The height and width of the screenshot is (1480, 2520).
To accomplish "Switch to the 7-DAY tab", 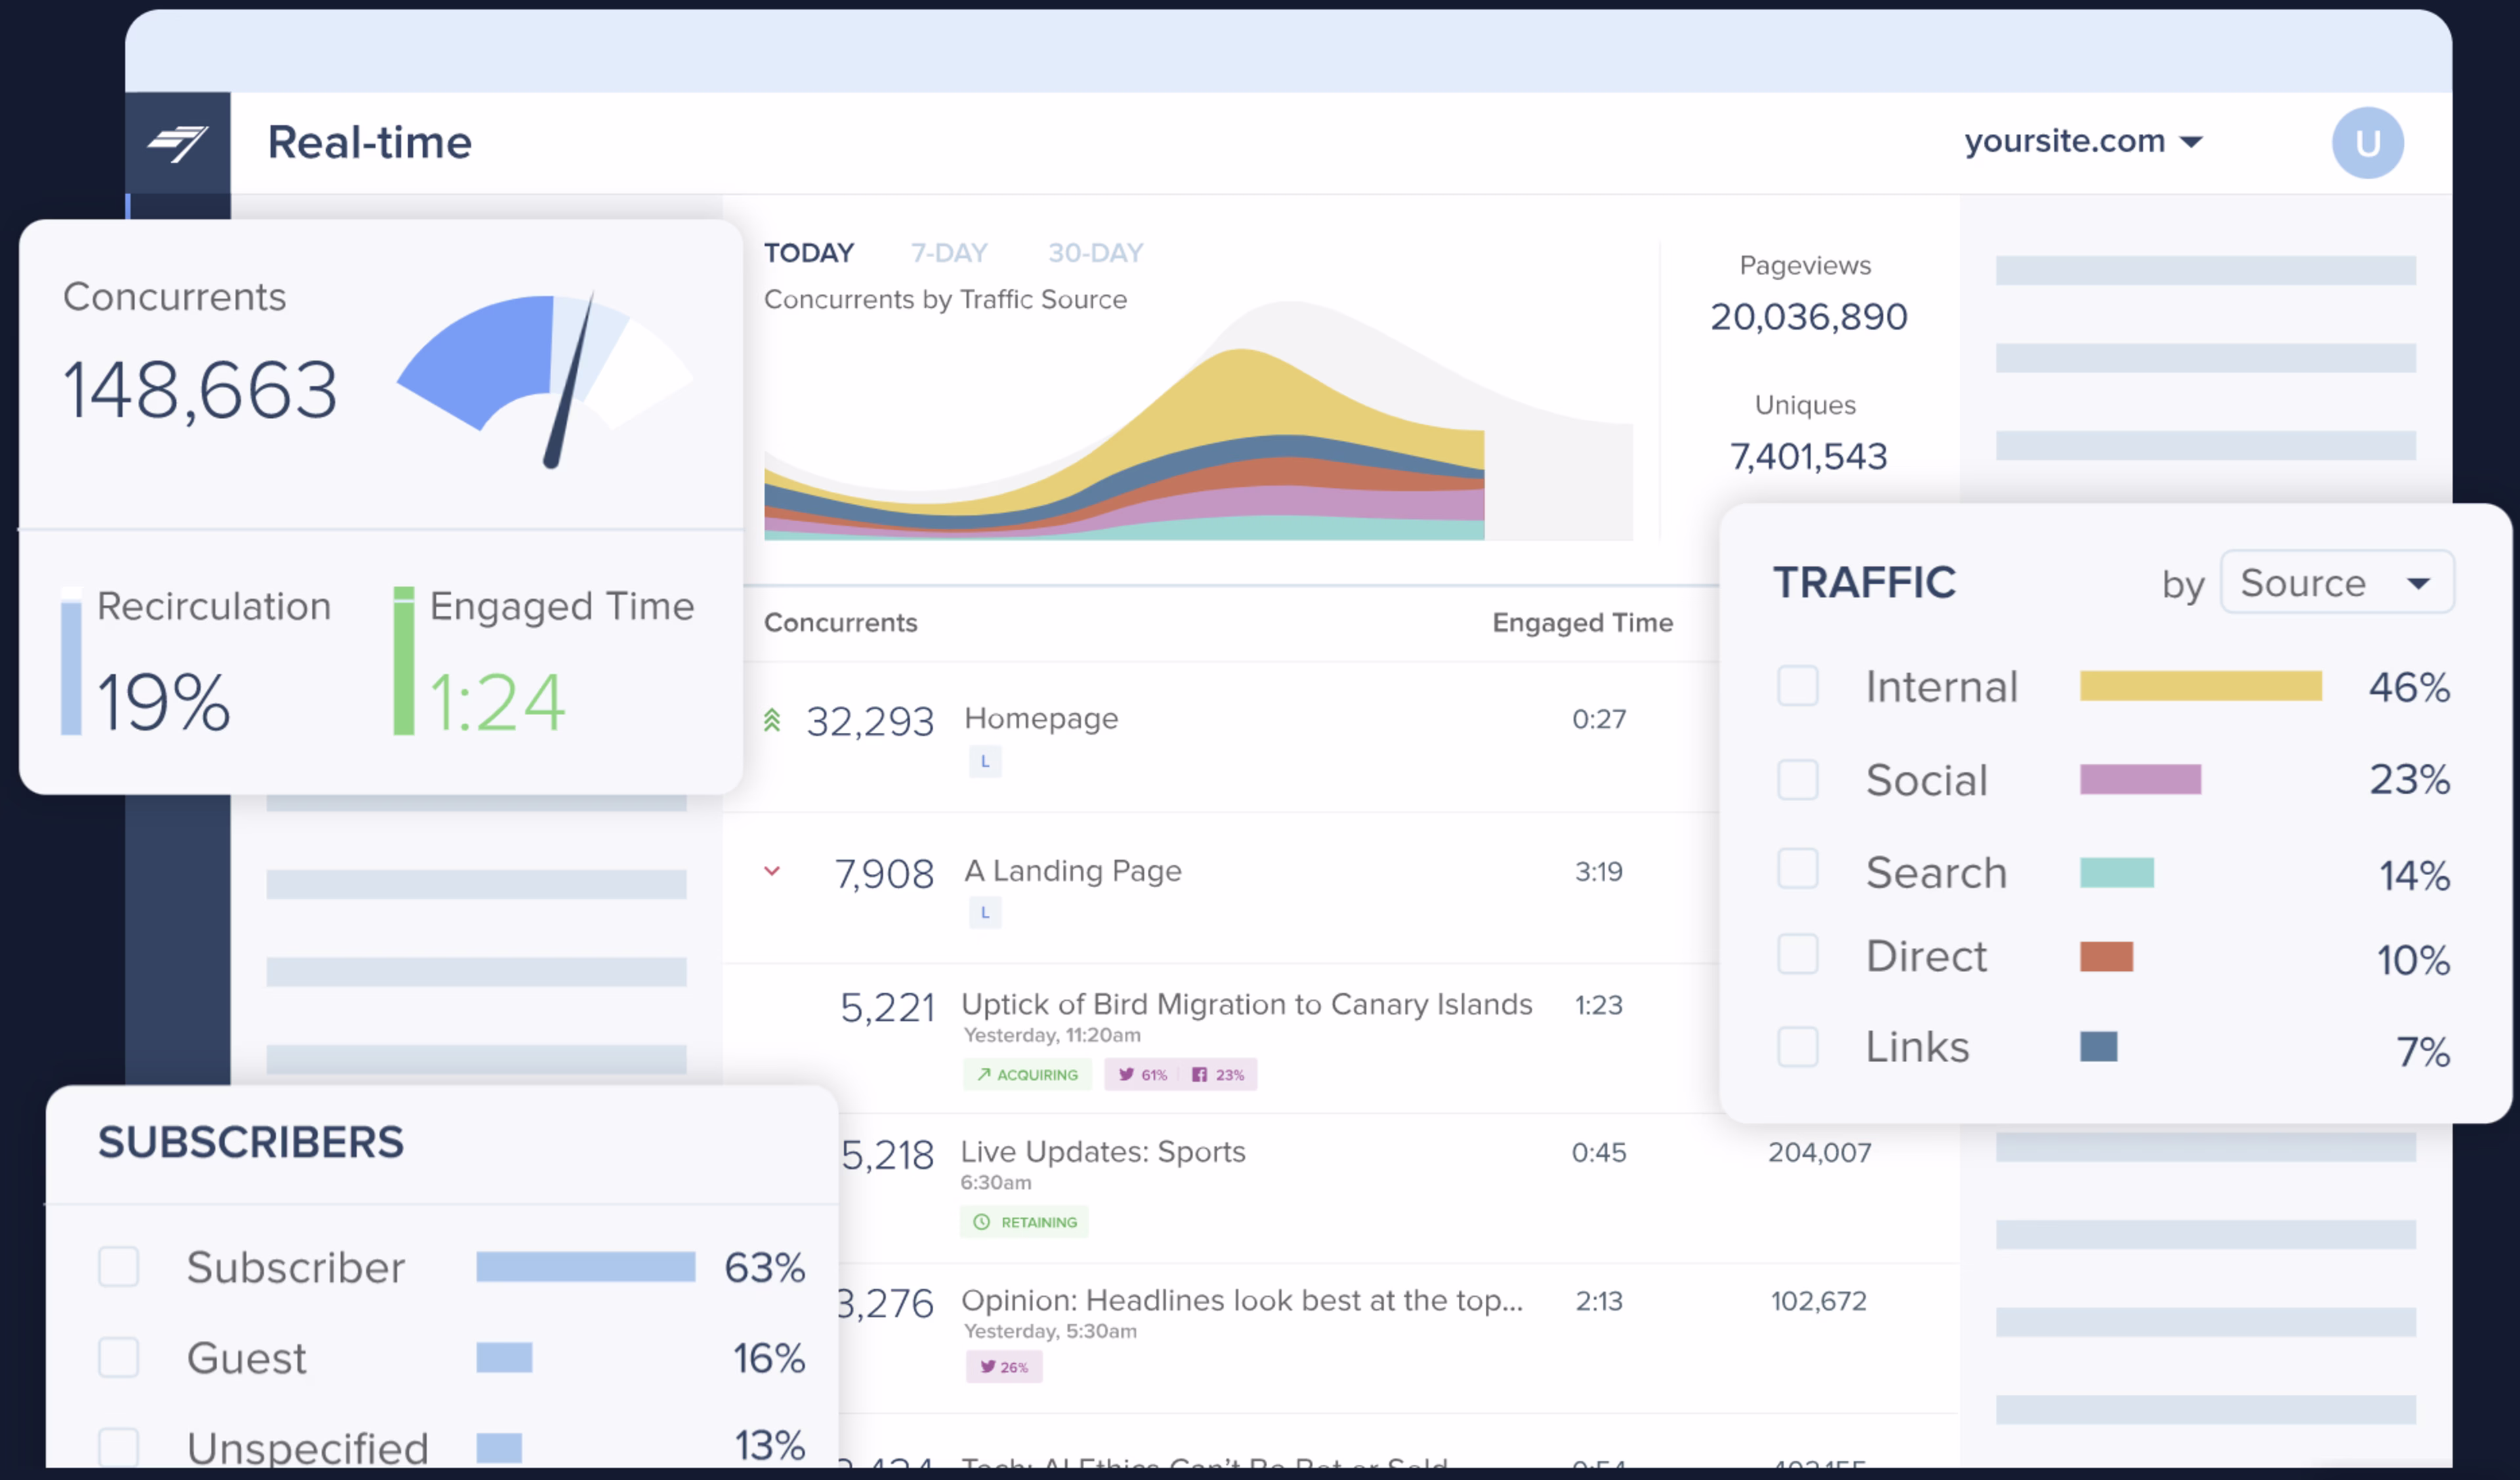I will click(948, 252).
